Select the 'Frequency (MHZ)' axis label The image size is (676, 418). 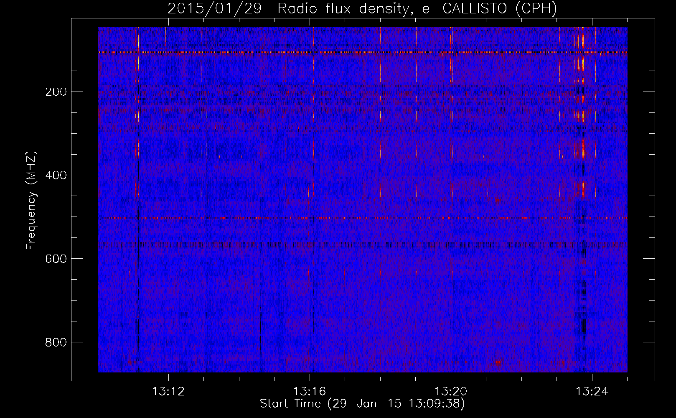[x=31, y=201]
